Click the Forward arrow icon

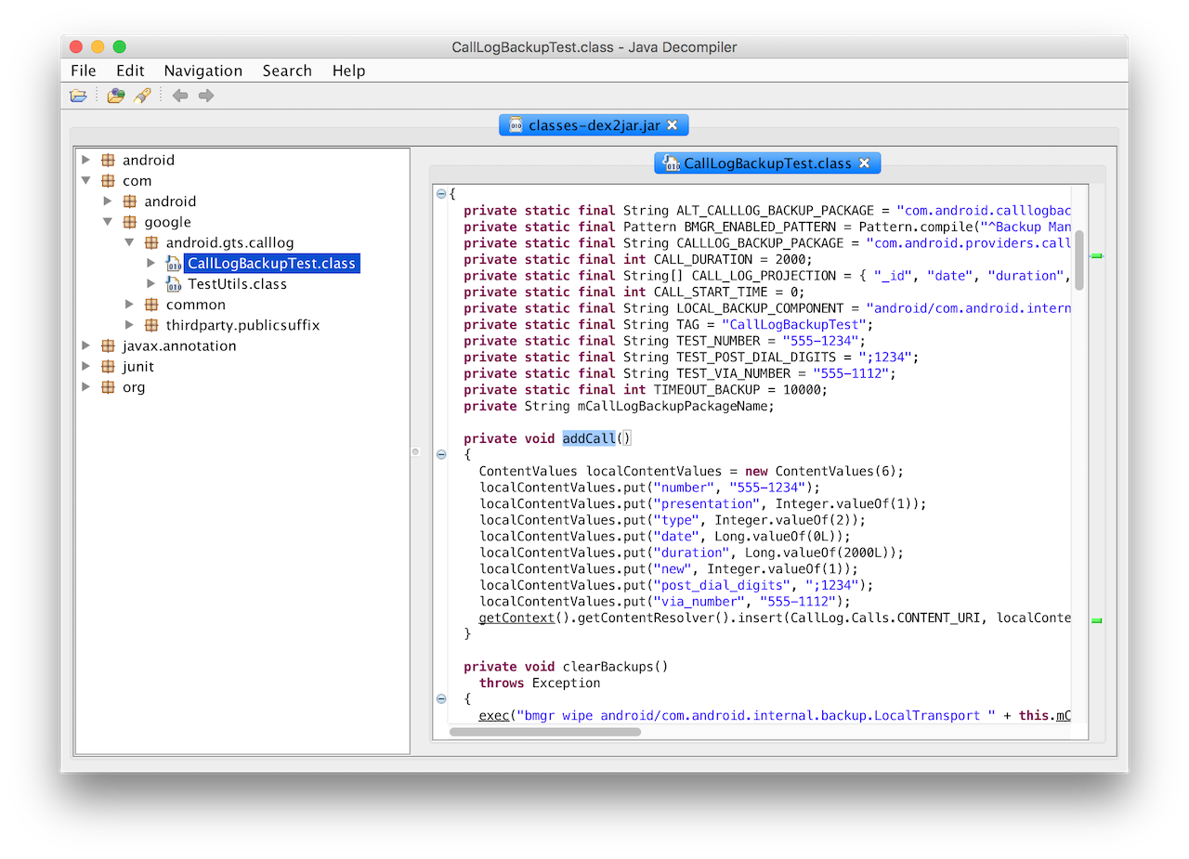tap(206, 96)
